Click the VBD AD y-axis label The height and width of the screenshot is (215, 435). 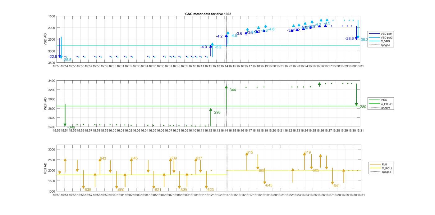click(x=45, y=39)
